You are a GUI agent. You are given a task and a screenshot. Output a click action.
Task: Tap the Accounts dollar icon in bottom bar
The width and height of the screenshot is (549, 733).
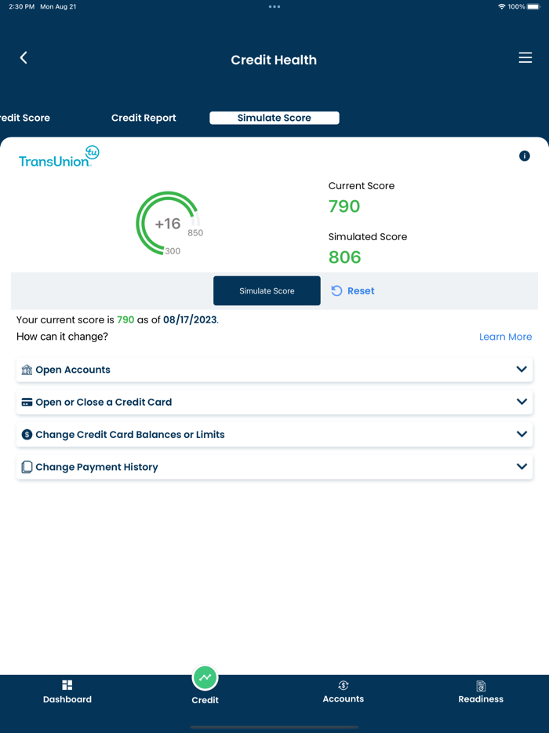point(344,685)
